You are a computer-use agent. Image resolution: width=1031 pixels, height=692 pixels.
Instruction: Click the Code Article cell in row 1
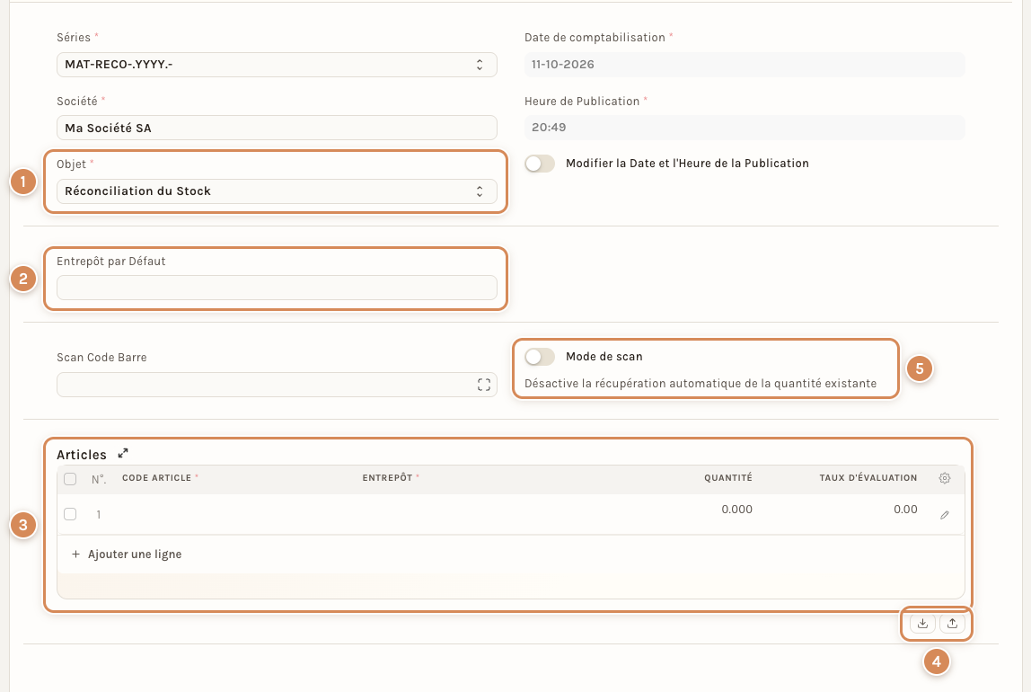click(235, 514)
